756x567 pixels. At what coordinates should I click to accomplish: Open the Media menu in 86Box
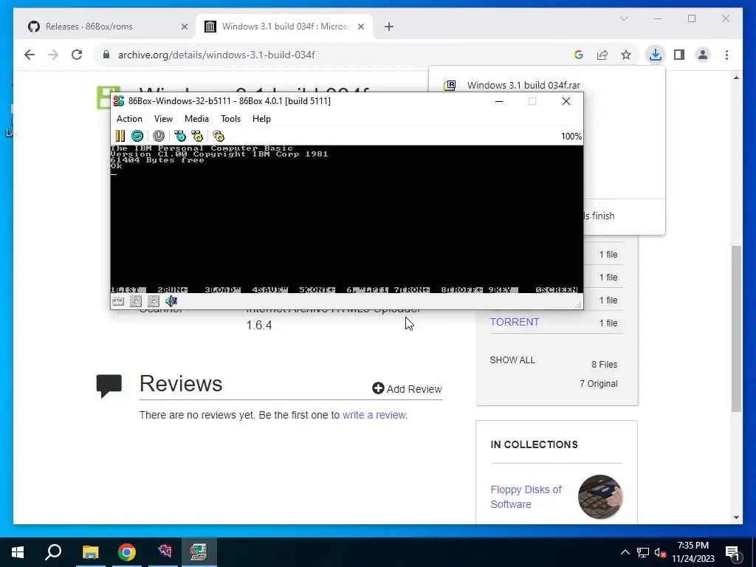click(x=196, y=119)
